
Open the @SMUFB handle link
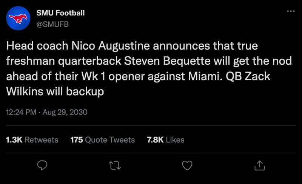52,24
